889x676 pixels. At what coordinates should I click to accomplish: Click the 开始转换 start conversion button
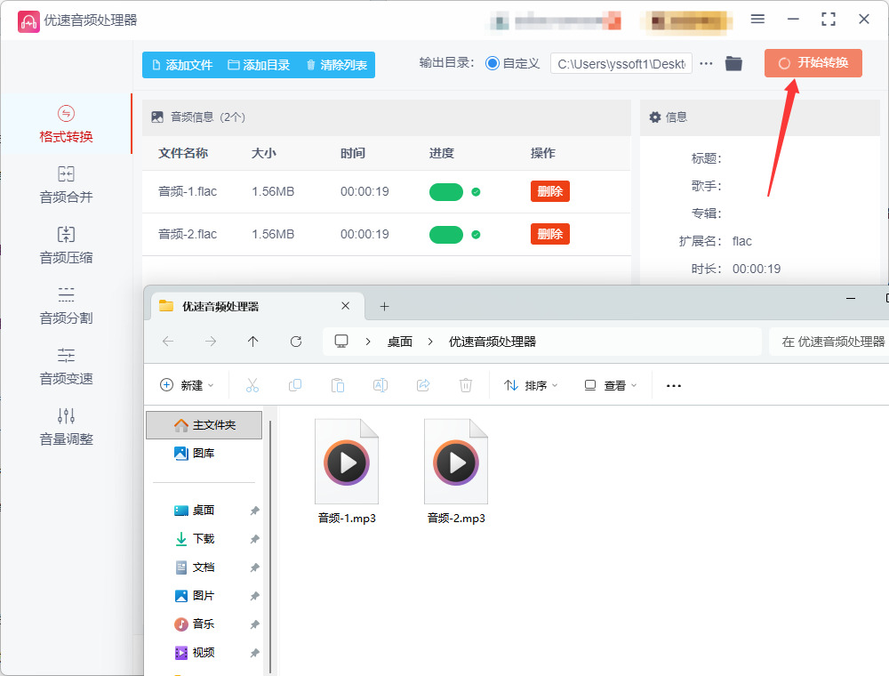813,63
